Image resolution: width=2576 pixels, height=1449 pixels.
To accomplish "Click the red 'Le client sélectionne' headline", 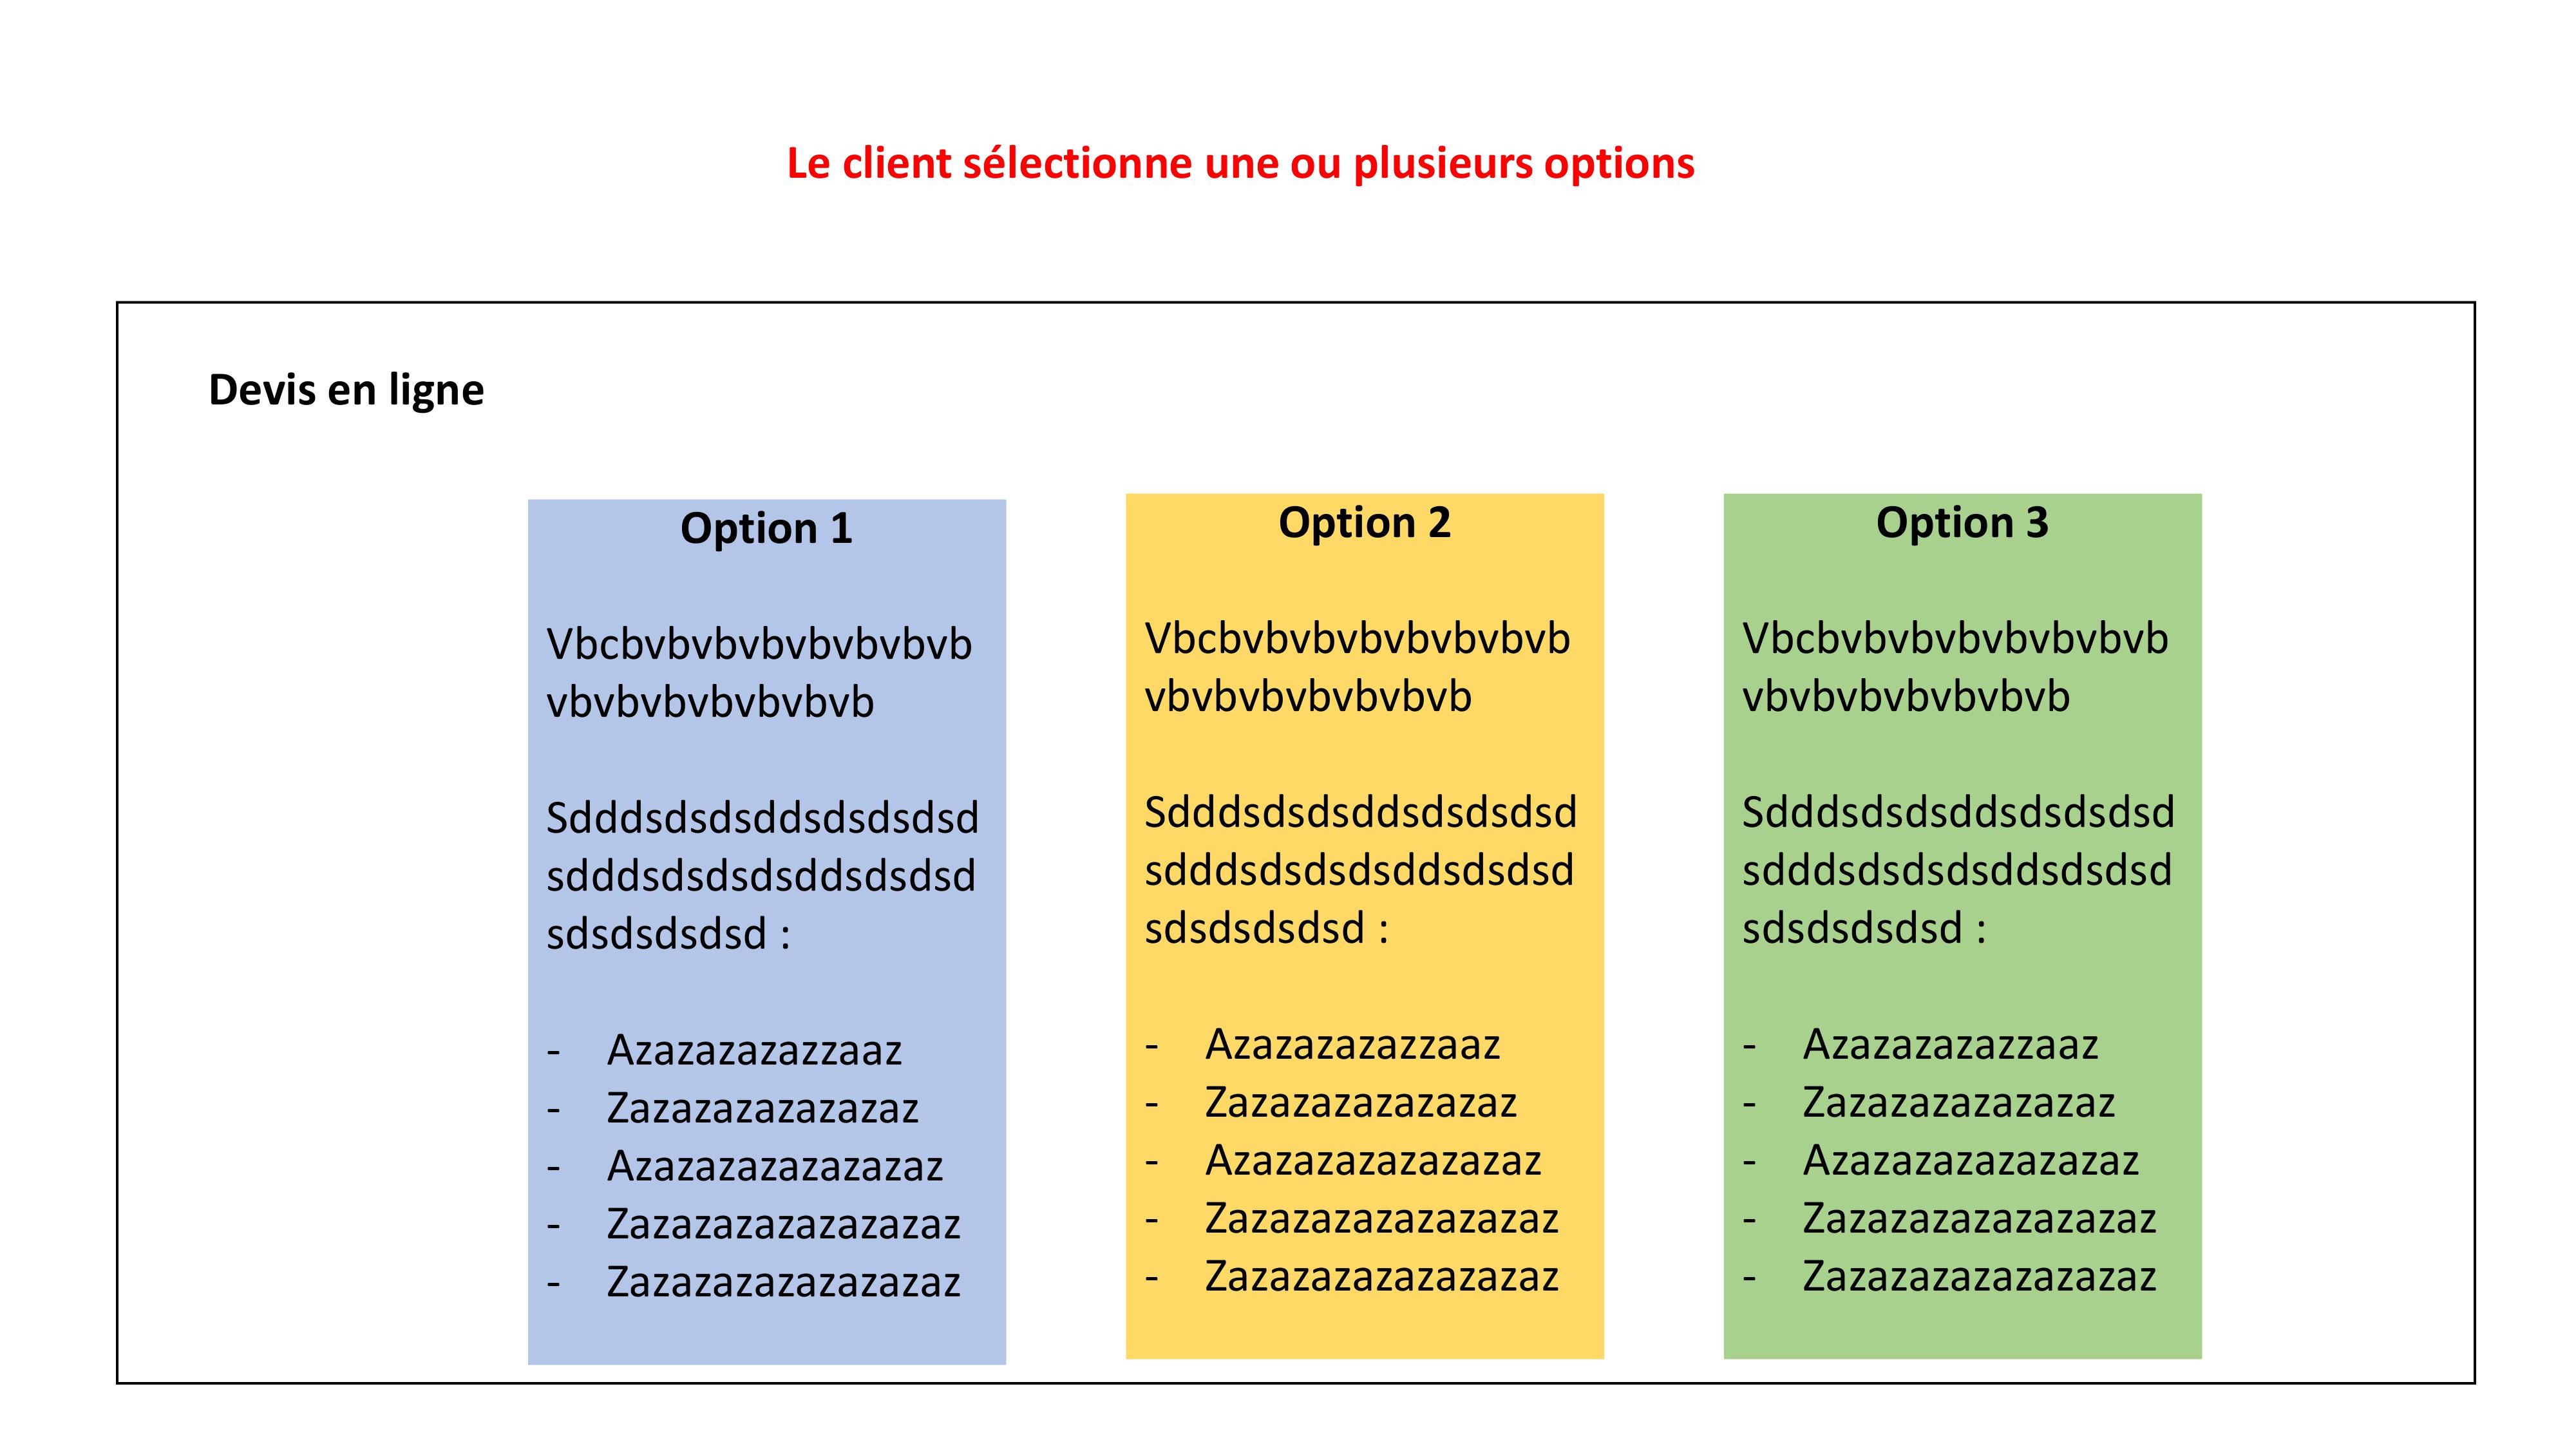I will 1240,164.
